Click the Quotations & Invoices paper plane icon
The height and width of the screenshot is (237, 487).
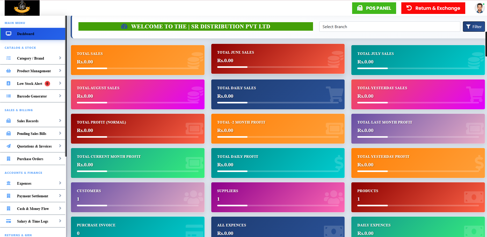click(x=9, y=146)
